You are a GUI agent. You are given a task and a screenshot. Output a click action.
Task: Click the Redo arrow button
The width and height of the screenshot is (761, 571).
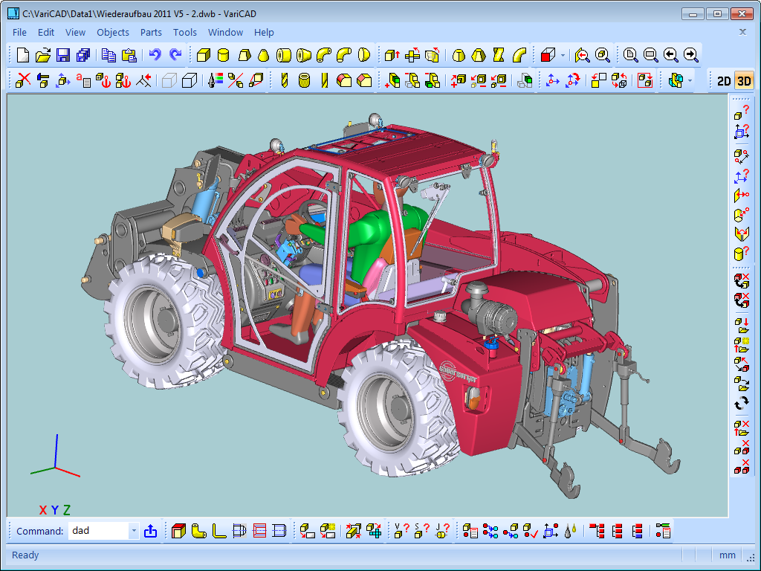[x=175, y=55]
